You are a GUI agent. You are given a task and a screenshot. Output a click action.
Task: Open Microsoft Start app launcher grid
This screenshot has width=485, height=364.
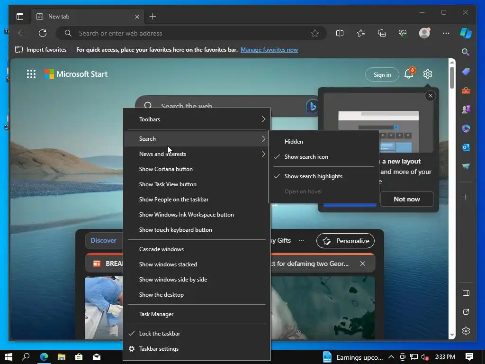click(x=31, y=74)
